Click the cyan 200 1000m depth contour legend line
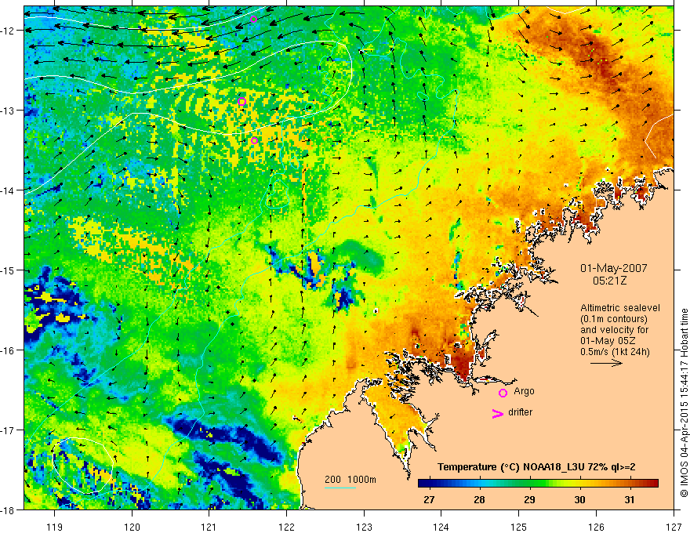690x533 pixels. [x=340, y=488]
